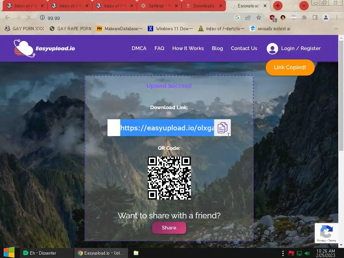Click the download link text field
The width and height of the screenshot is (344, 258).
(161, 128)
